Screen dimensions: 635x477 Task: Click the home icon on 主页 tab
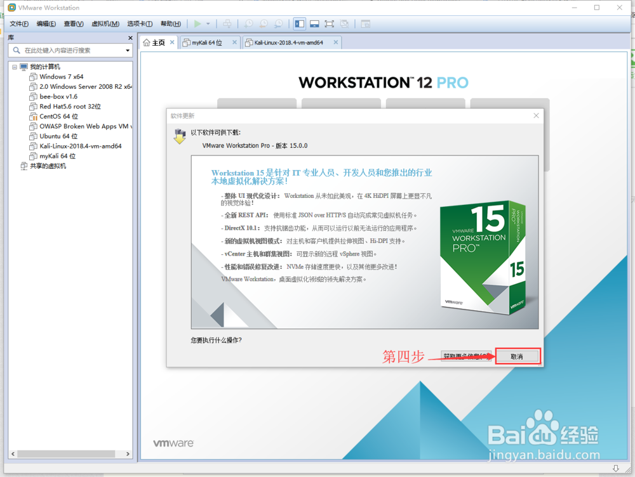[147, 42]
